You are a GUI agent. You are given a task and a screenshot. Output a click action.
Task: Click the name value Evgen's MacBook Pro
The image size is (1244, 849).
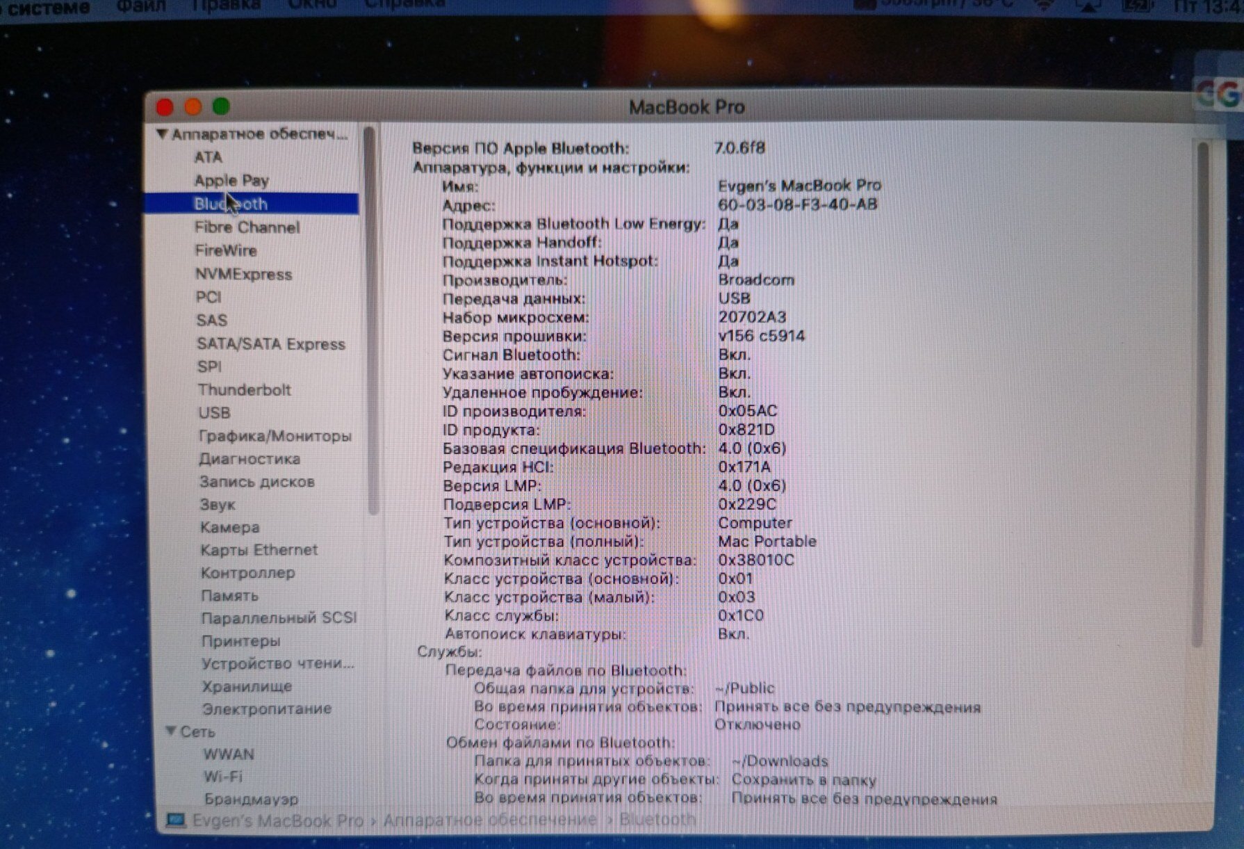[x=799, y=186]
